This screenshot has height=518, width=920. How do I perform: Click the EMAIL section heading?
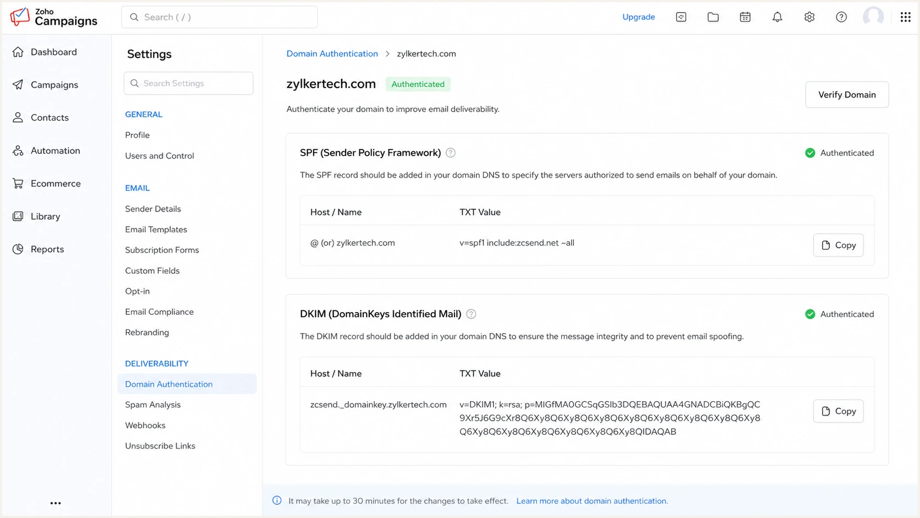coord(137,188)
